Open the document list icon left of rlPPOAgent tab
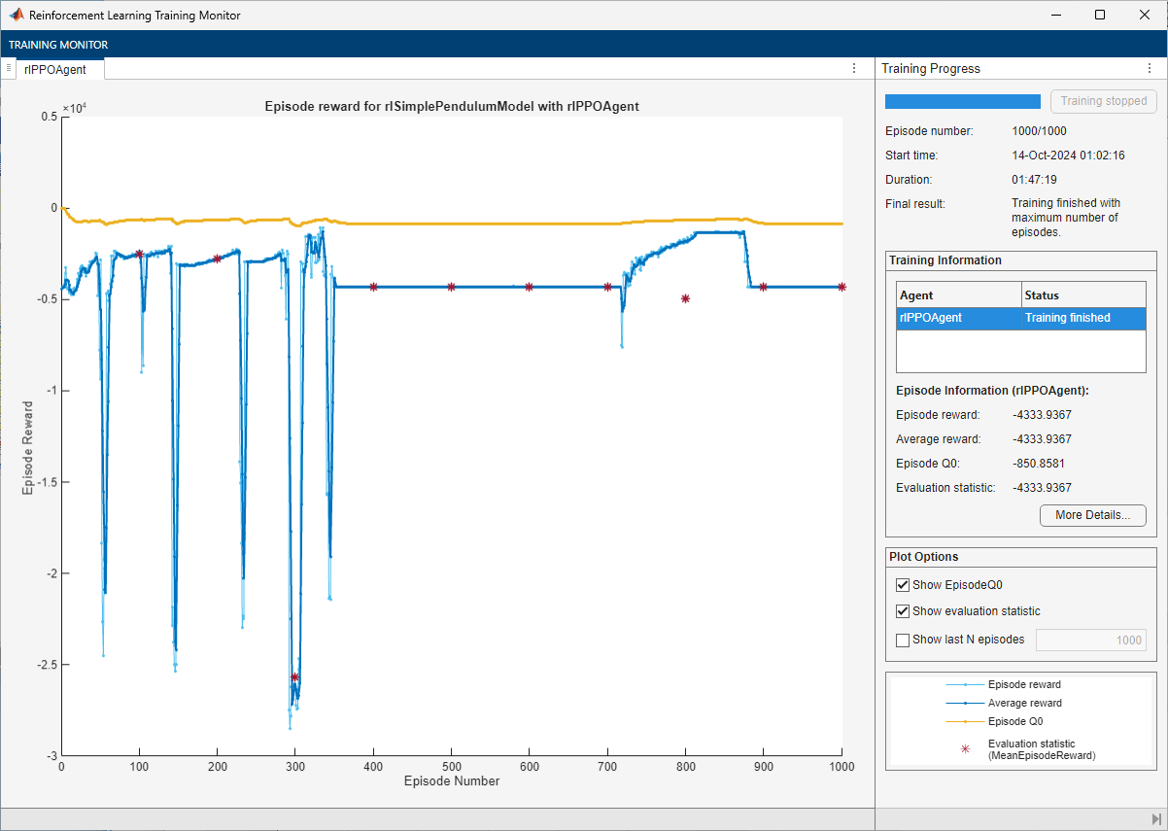 tap(9, 68)
